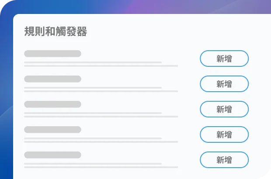Select the fourth rule's title placeholder bar

pyautogui.click(x=52, y=130)
